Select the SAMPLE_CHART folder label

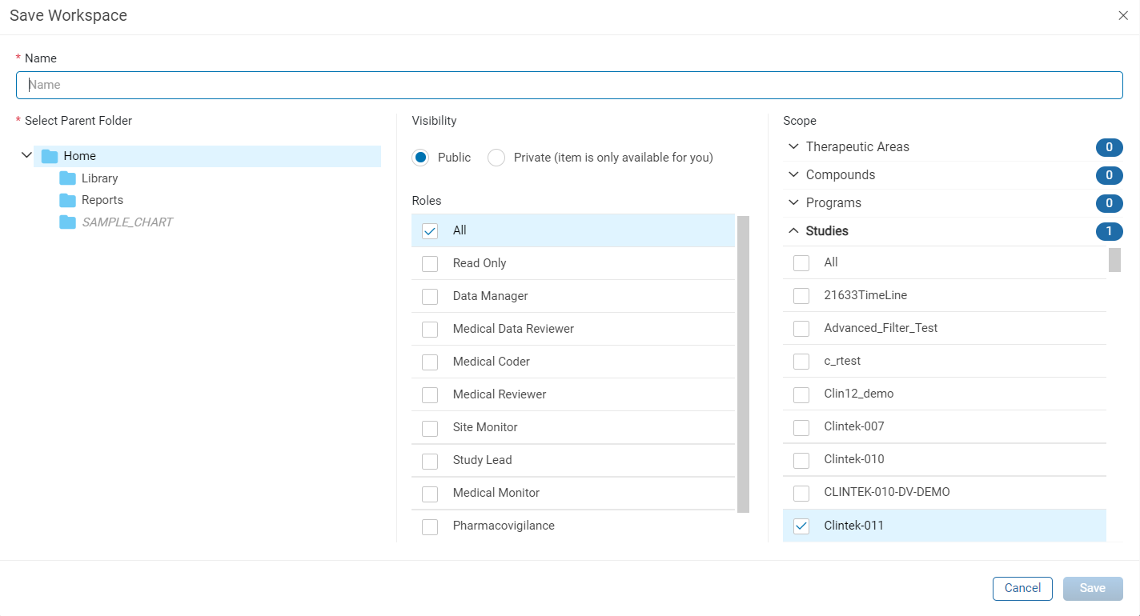coord(127,222)
